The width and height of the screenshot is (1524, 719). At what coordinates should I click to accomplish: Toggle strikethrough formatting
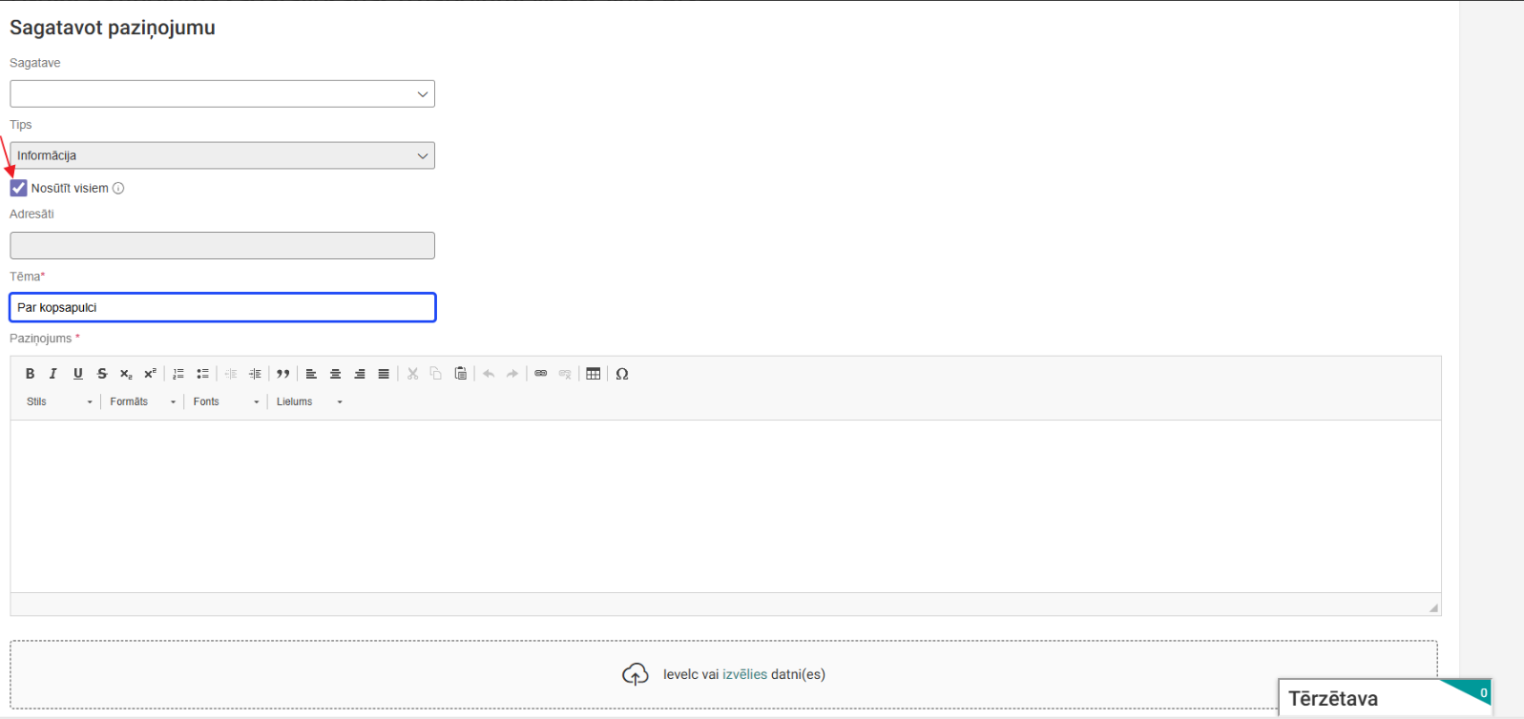(x=102, y=374)
